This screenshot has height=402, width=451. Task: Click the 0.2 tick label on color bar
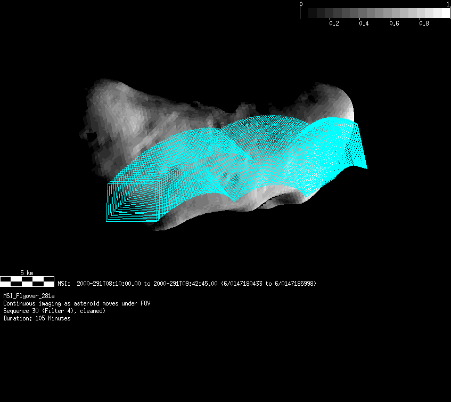pos(334,23)
